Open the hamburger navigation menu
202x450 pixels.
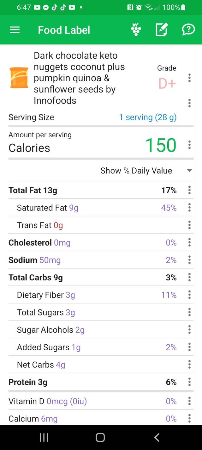click(x=15, y=30)
